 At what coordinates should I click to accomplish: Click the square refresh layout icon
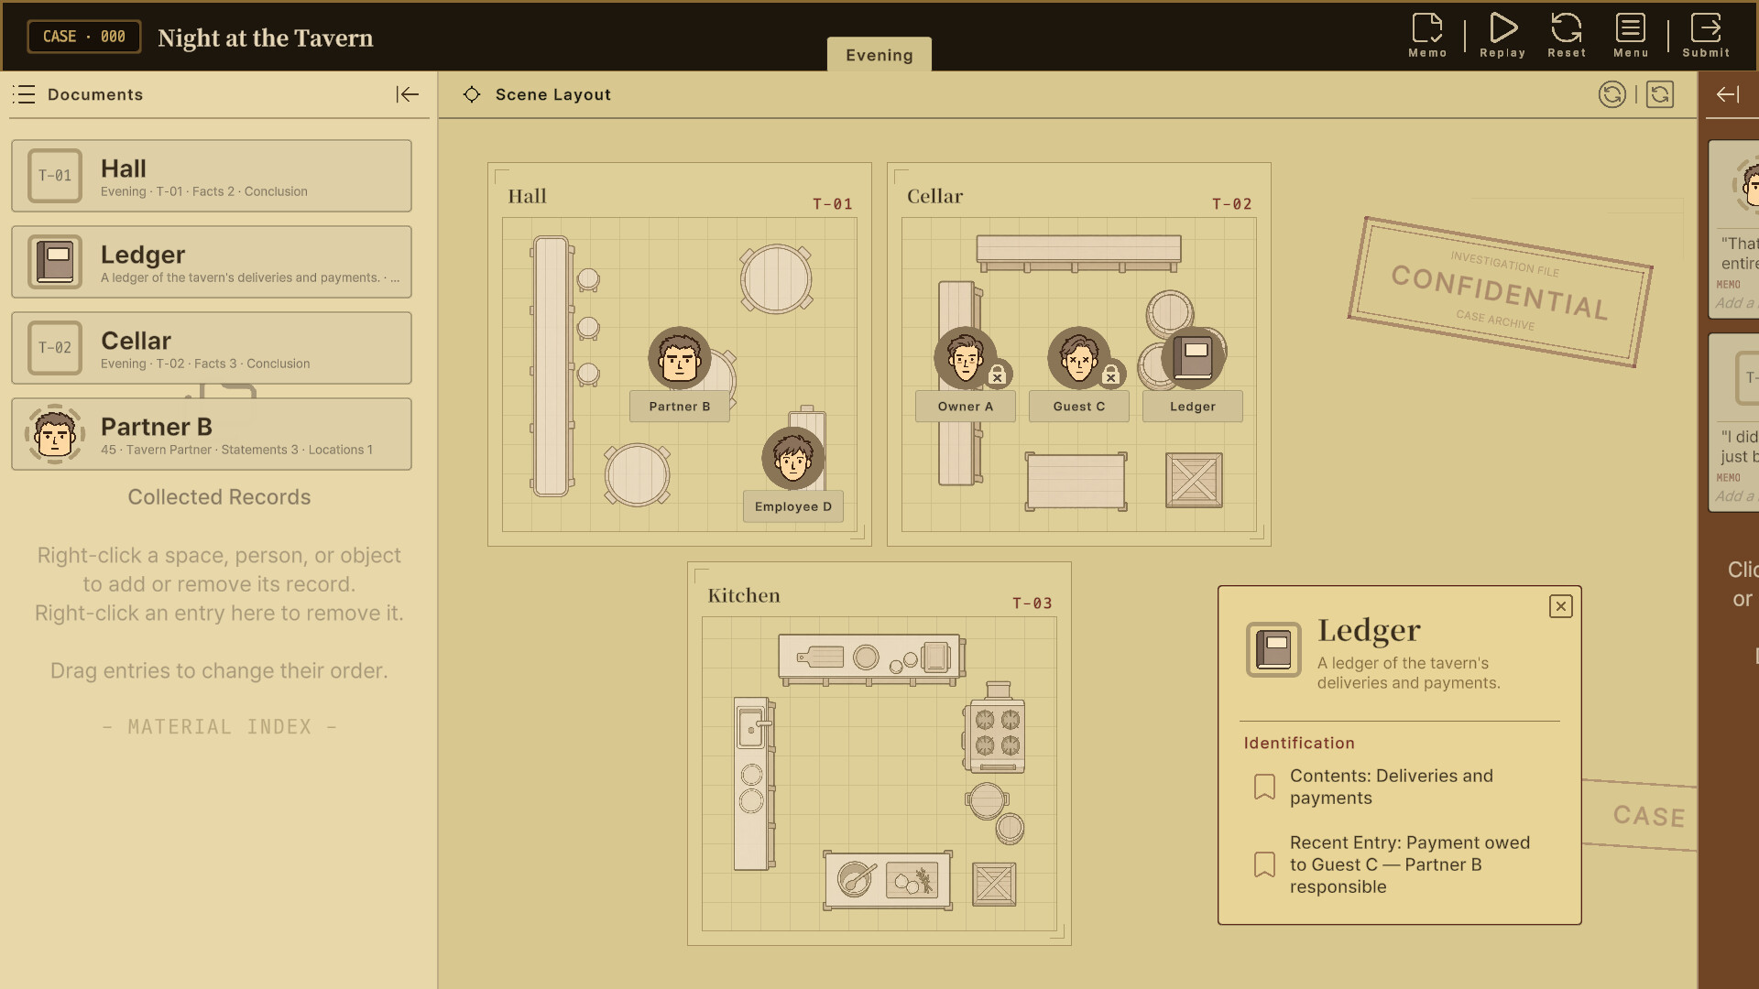coord(1660,94)
